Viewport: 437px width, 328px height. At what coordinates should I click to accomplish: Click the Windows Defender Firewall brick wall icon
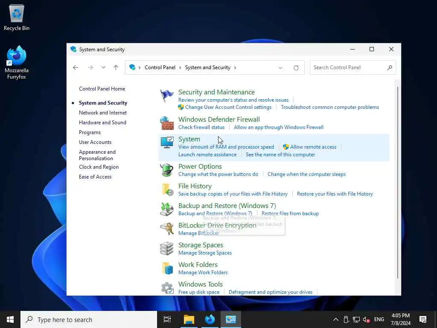click(167, 123)
